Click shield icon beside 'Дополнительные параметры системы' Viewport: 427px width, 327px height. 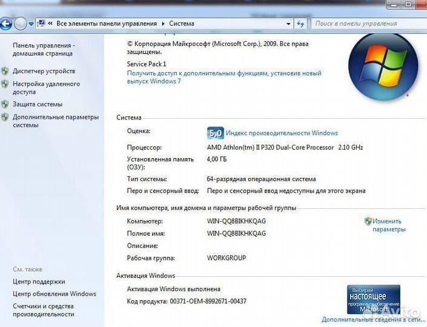point(5,117)
